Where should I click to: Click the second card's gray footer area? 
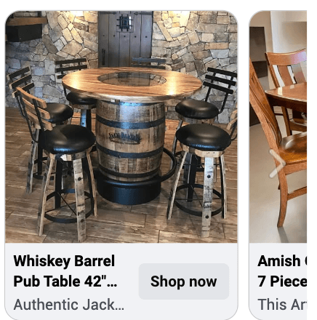[x=278, y=281]
